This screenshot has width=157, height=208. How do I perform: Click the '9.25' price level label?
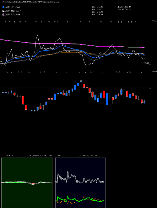[x=147, y=63]
